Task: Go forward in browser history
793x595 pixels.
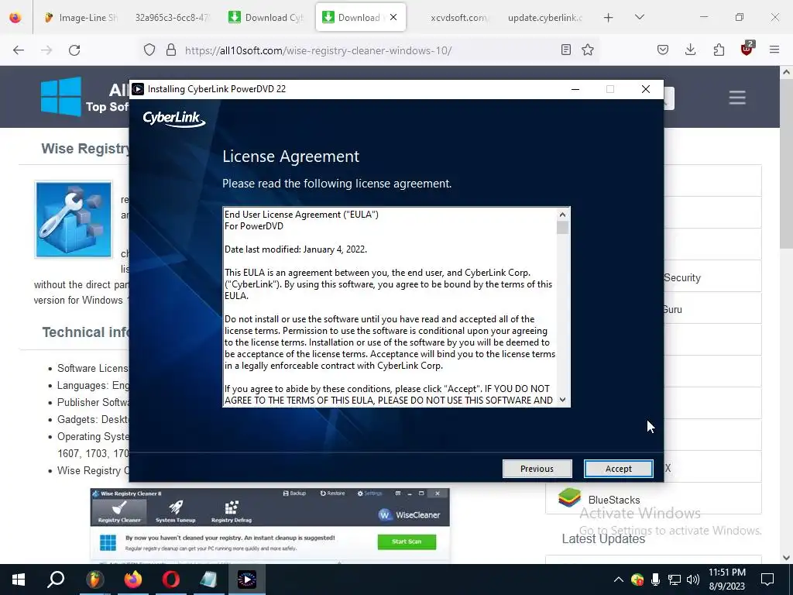Action: [46, 50]
